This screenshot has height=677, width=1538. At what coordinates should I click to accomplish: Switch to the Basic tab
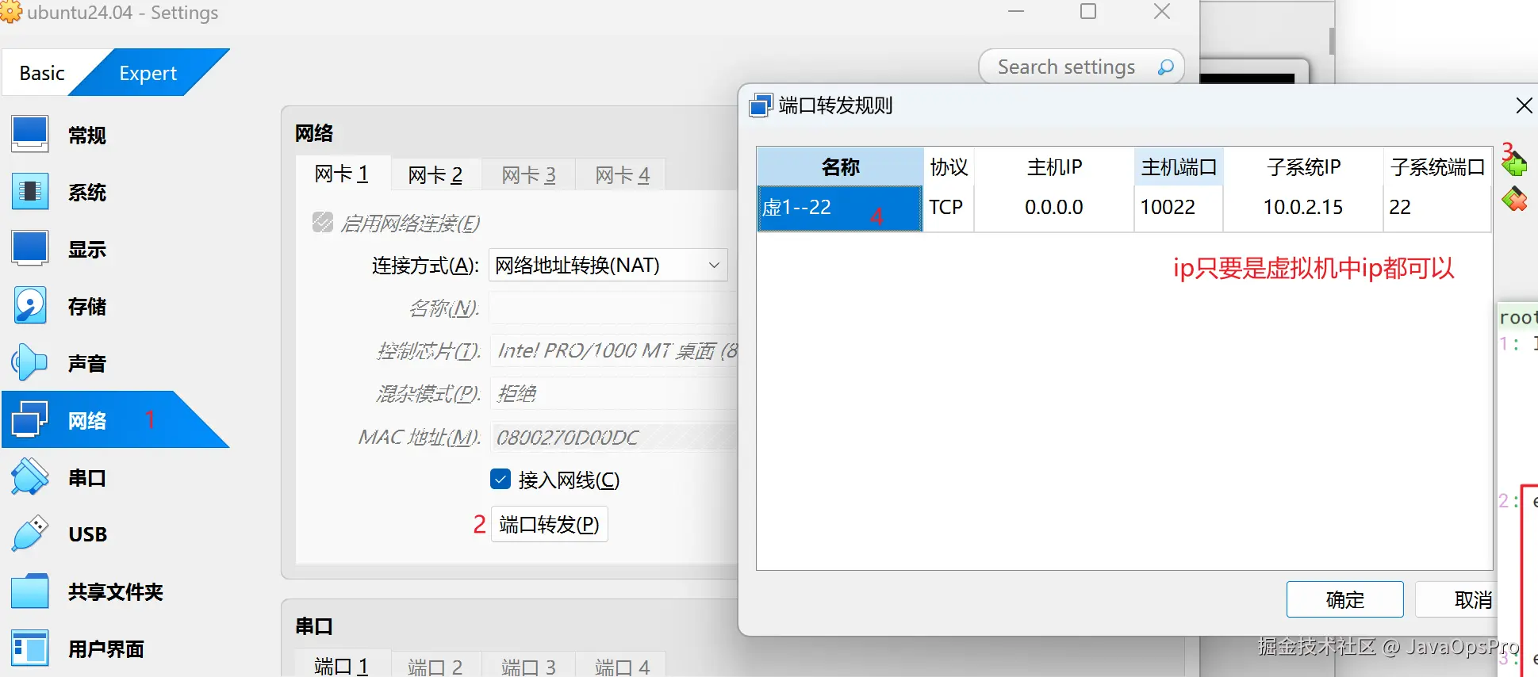coord(42,73)
